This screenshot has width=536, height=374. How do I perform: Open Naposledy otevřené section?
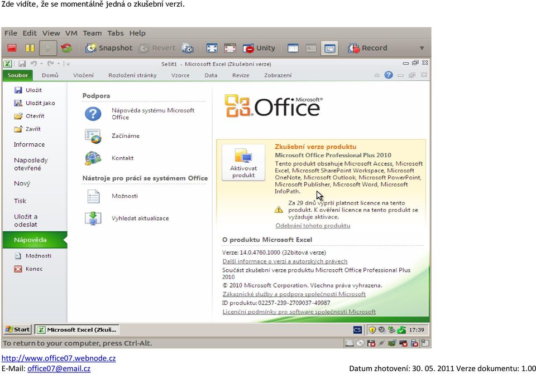tap(31, 164)
